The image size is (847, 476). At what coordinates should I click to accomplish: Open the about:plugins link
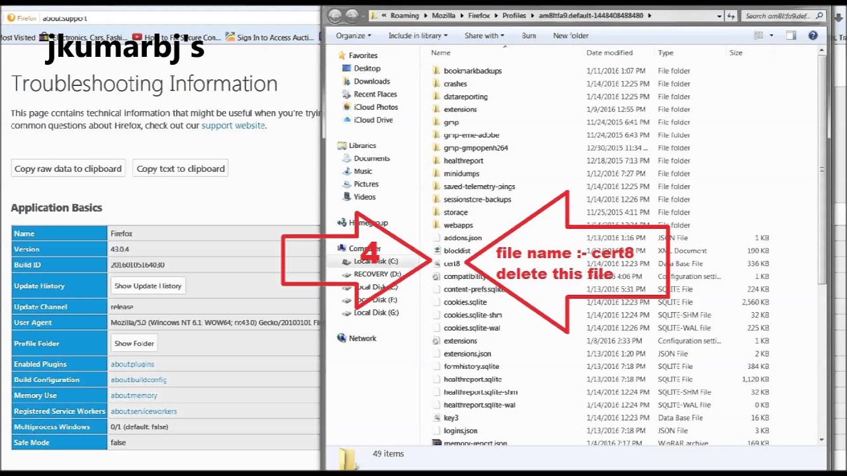132,364
